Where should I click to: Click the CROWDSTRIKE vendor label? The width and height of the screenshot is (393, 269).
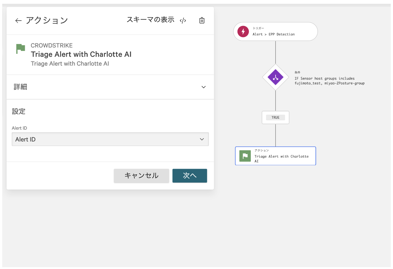pyautogui.click(x=52, y=46)
